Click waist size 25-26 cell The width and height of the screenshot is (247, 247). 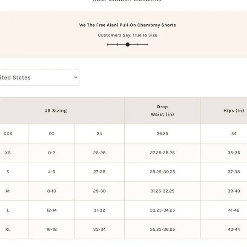coord(99,152)
